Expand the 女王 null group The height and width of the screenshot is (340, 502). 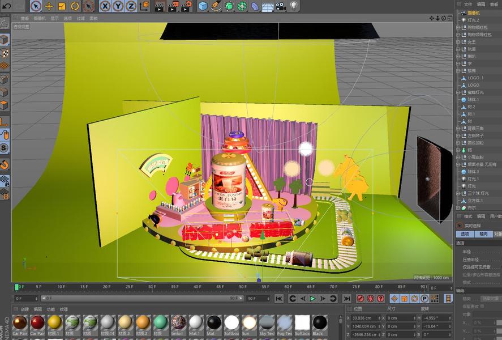[458, 42]
